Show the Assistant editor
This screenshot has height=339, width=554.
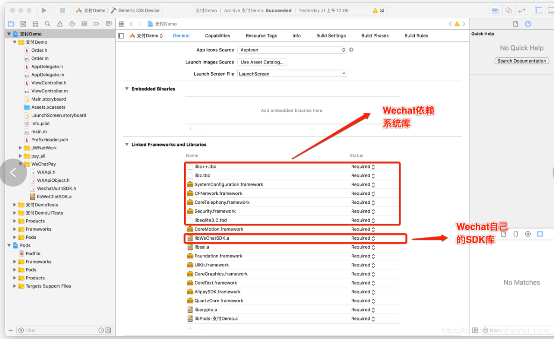509,10
